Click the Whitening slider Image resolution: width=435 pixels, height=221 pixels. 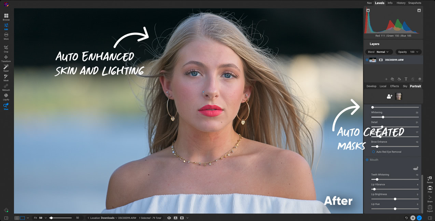(x=395, y=117)
